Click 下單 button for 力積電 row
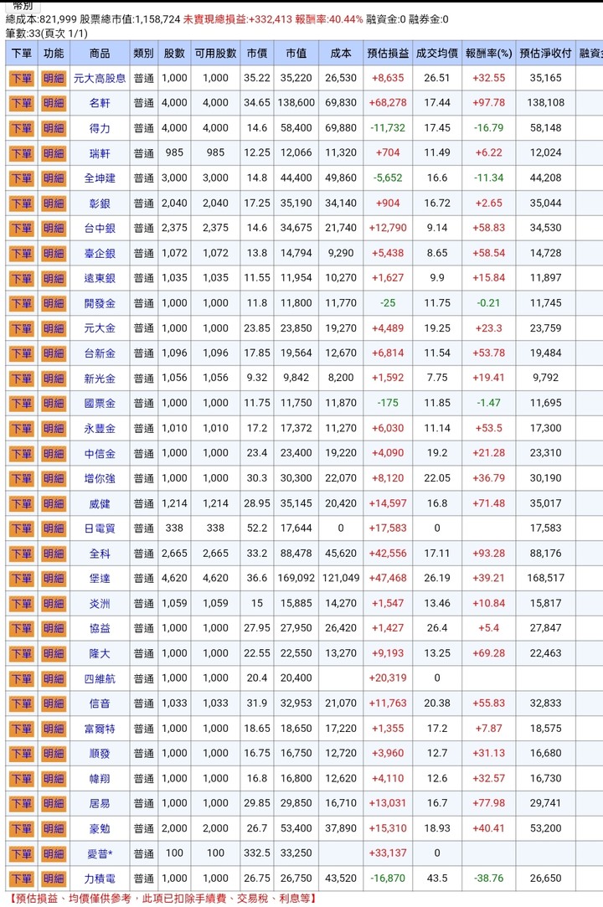 [22, 879]
